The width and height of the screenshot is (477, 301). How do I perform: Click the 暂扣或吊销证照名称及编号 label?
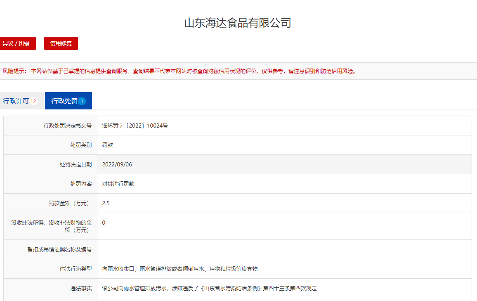59,249
